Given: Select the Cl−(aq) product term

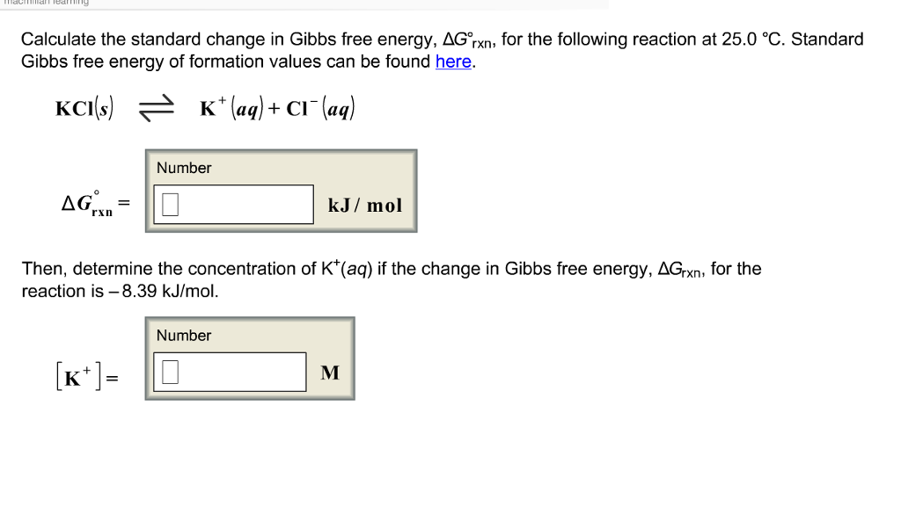Looking at the screenshot, I should tap(320, 108).
